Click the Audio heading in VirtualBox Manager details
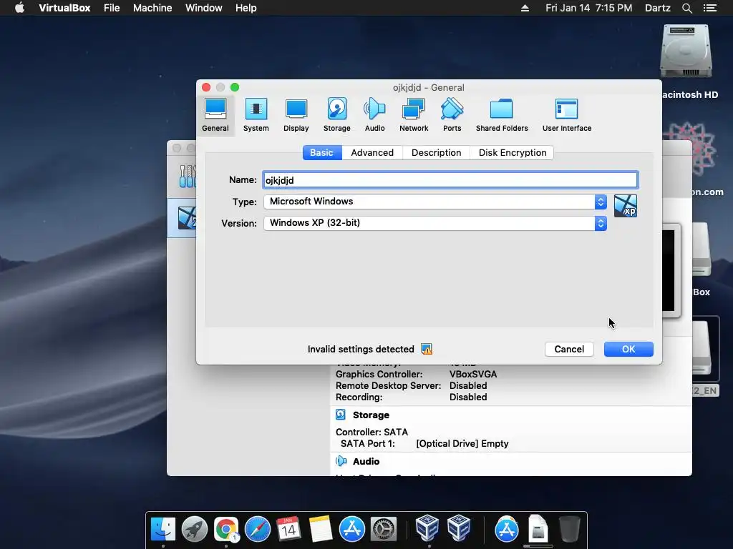Image resolution: width=733 pixels, height=549 pixels. click(366, 461)
